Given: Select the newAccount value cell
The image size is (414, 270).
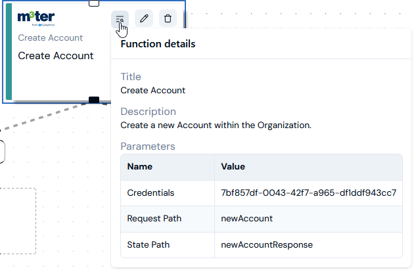Looking at the screenshot, I should [x=308, y=219].
